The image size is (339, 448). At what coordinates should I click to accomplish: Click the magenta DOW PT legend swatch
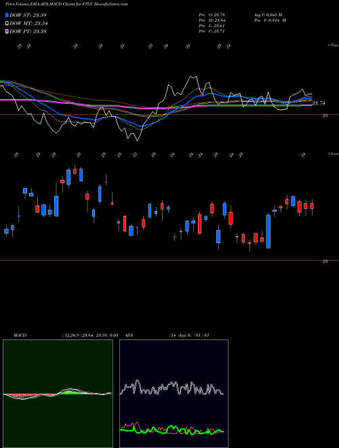coord(7,31)
